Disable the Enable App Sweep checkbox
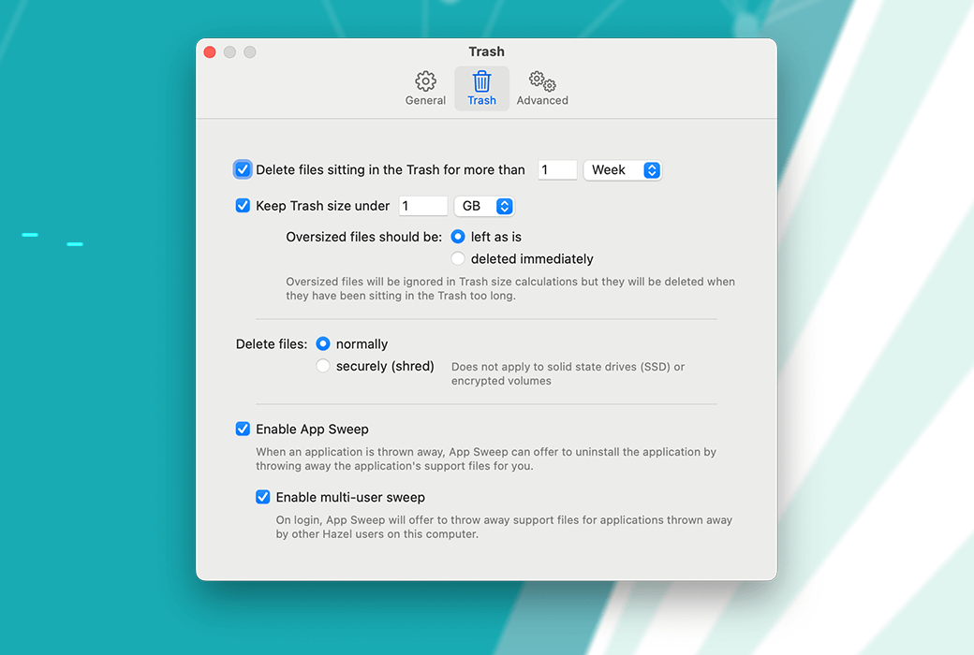The width and height of the screenshot is (974, 655). coord(243,429)
